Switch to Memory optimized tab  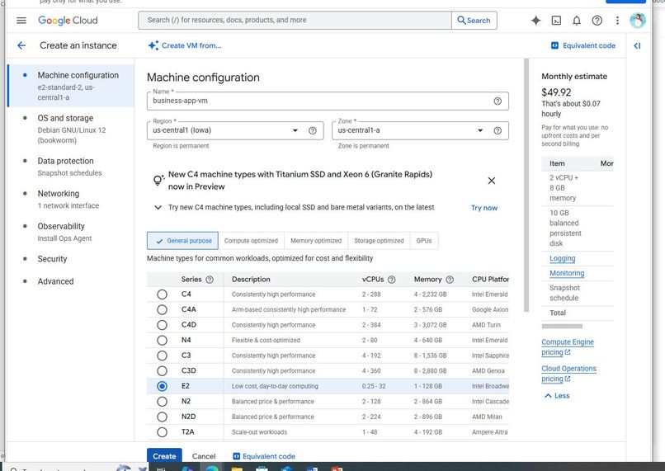pos(316,240)
